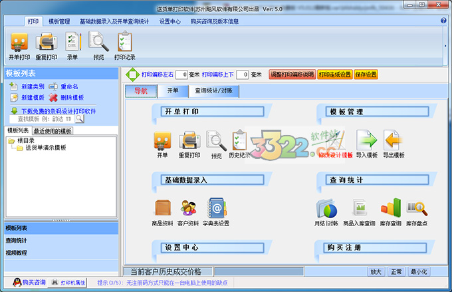Click 打印偏移上下 millimeter input field
452x292 pixels.
click(x=243, y=74)
